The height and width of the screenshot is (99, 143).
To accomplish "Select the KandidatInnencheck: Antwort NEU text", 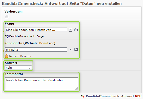I will click(x=114, y=96).
